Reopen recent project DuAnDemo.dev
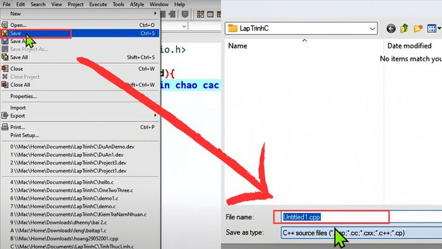442x249 pixels. [x=80, y=147]
